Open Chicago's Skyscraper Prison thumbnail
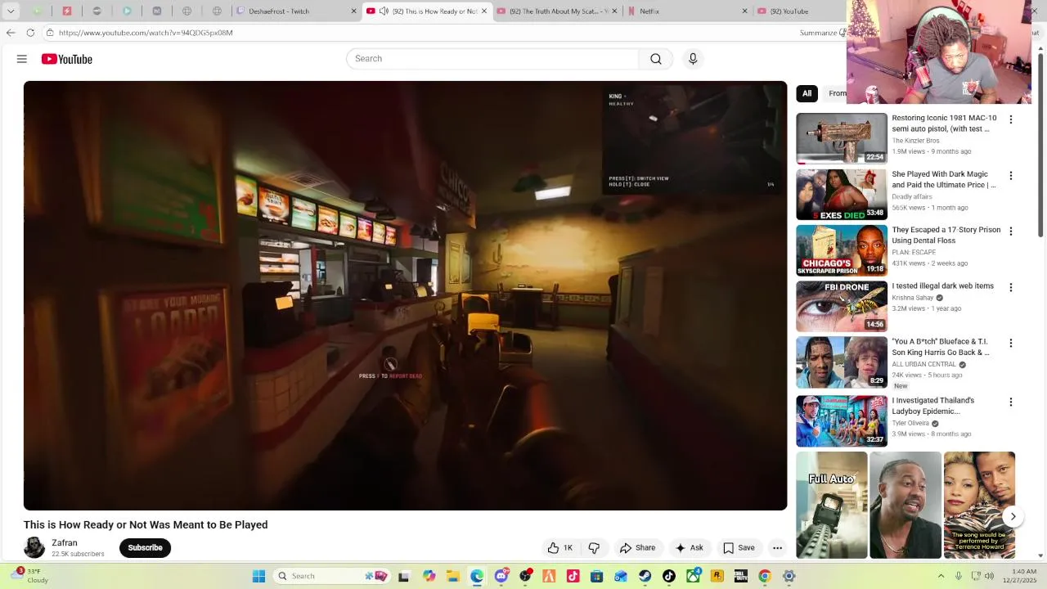 point(842,250)
